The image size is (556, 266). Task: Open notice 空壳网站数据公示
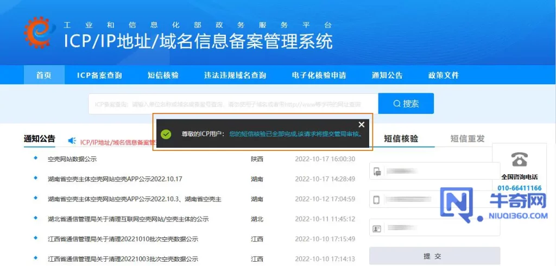(x=72, y=159)
